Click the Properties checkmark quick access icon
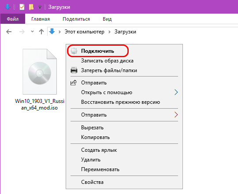The width and height of the screenshot is (238, 194). click(22, 7)
